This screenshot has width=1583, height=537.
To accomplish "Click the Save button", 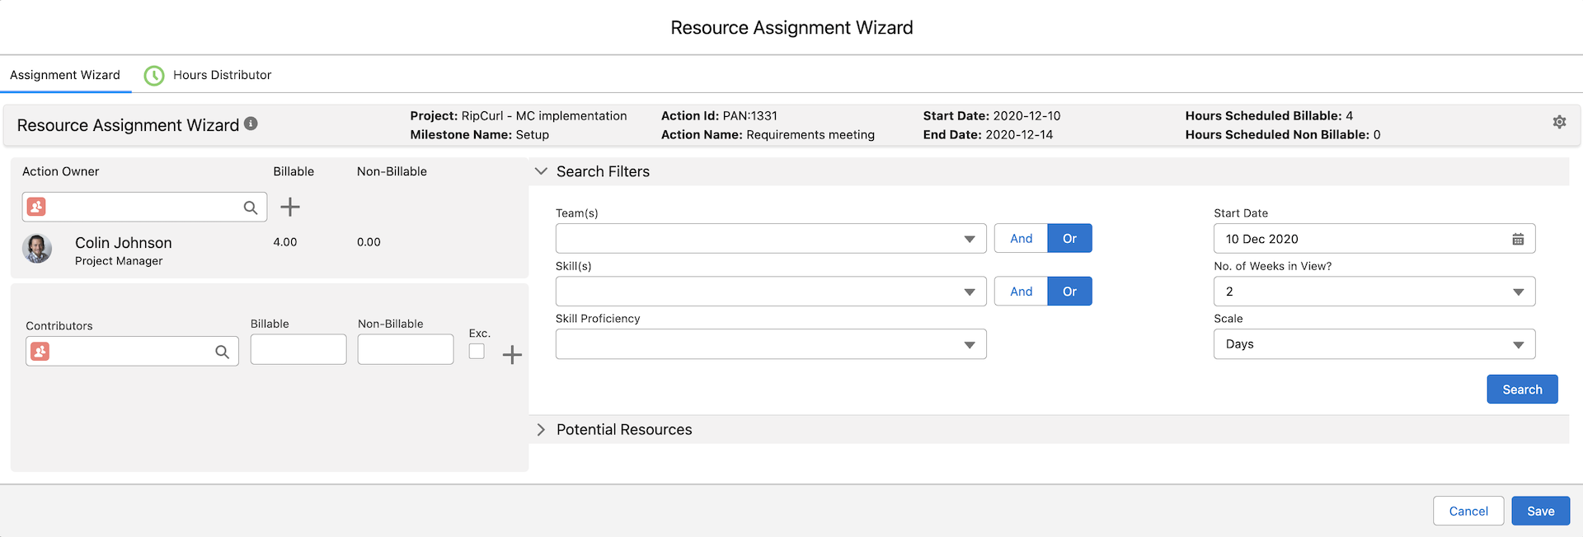I will tap(1540, 511).
